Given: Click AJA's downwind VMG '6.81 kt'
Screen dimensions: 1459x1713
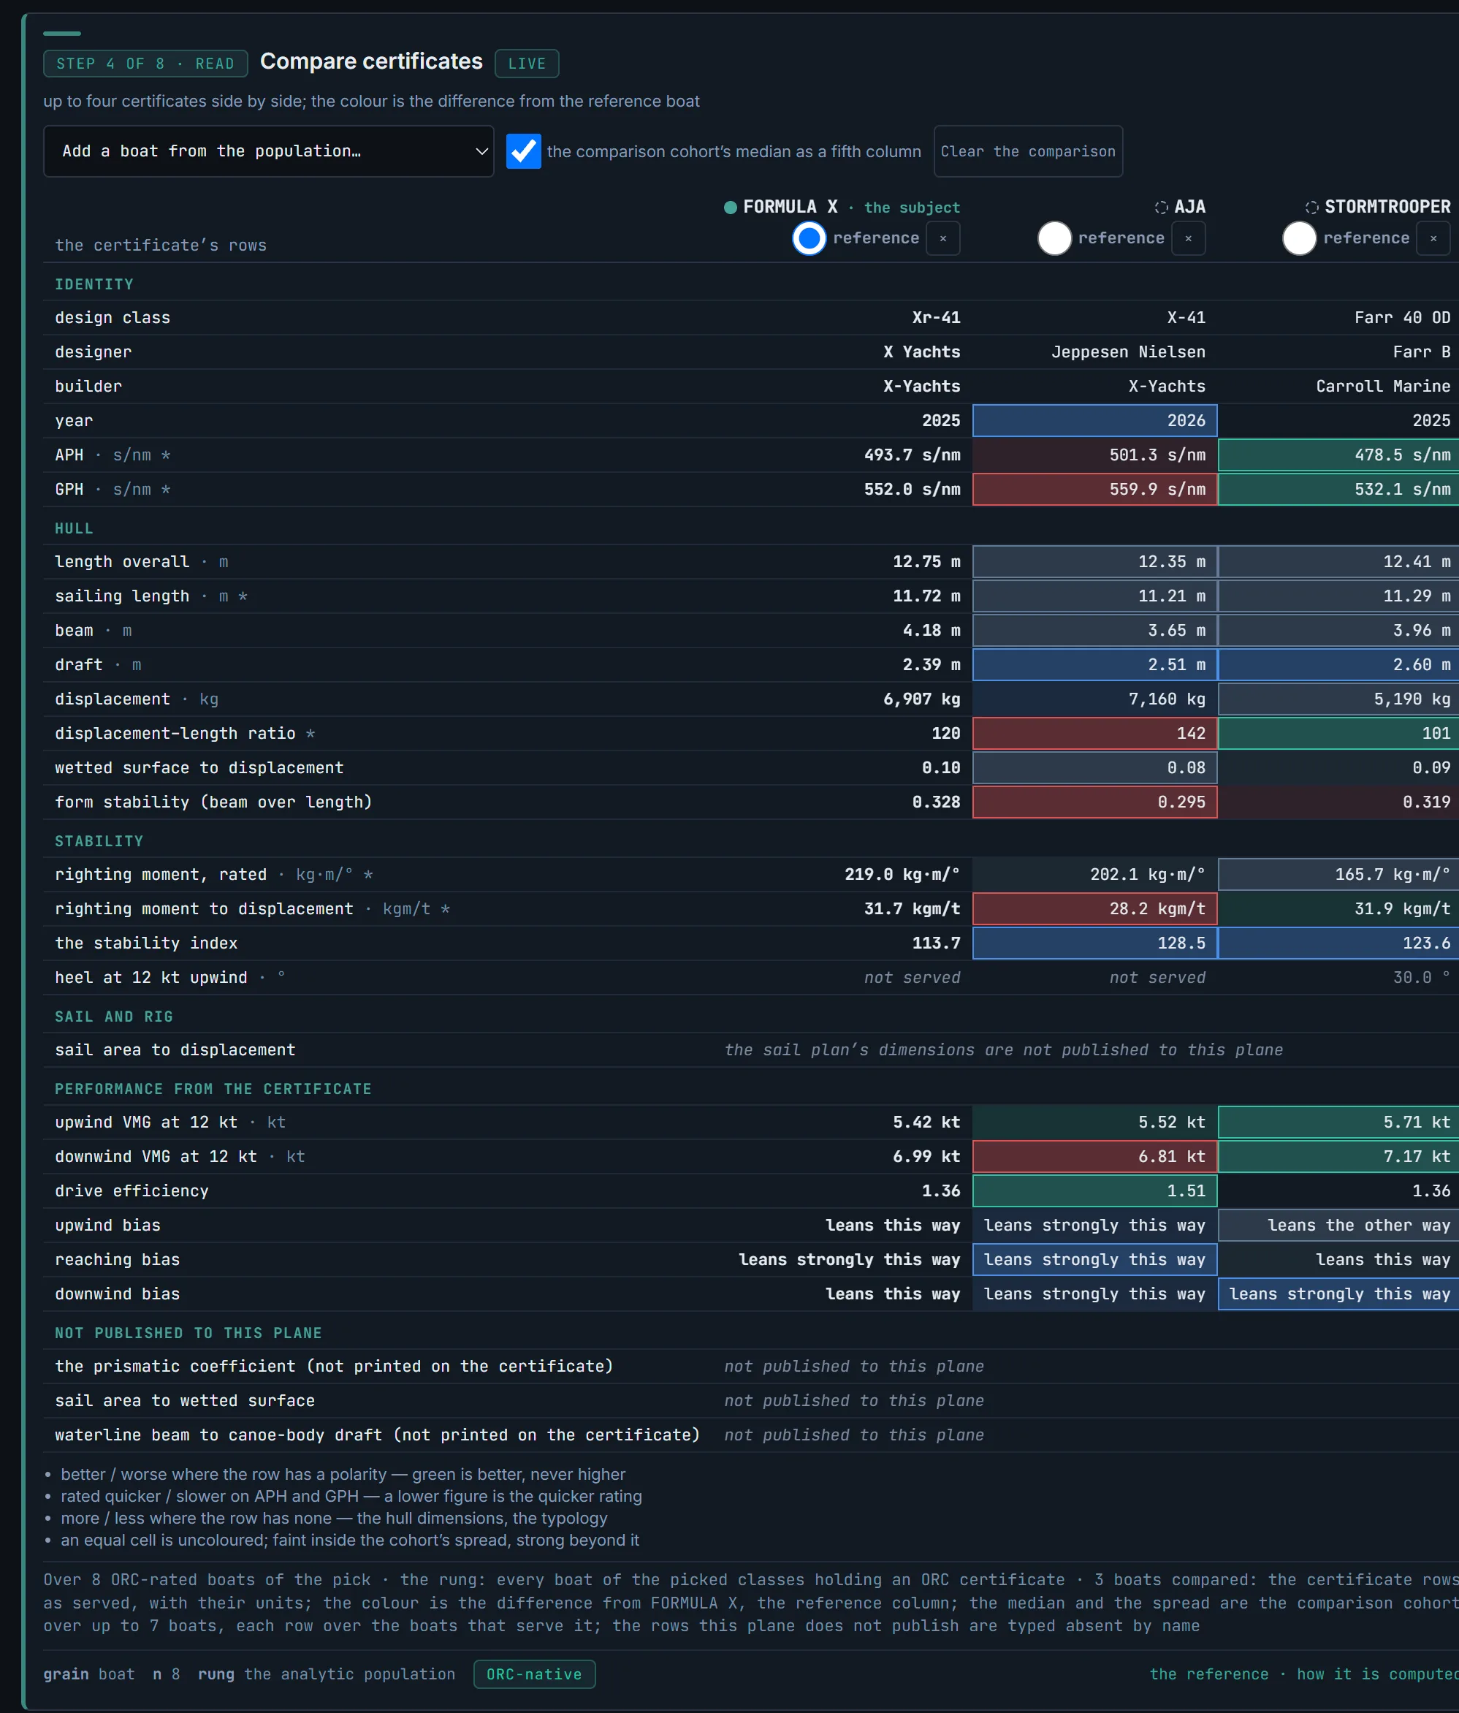Looking at the screenshot, I should [1094, 1157].
